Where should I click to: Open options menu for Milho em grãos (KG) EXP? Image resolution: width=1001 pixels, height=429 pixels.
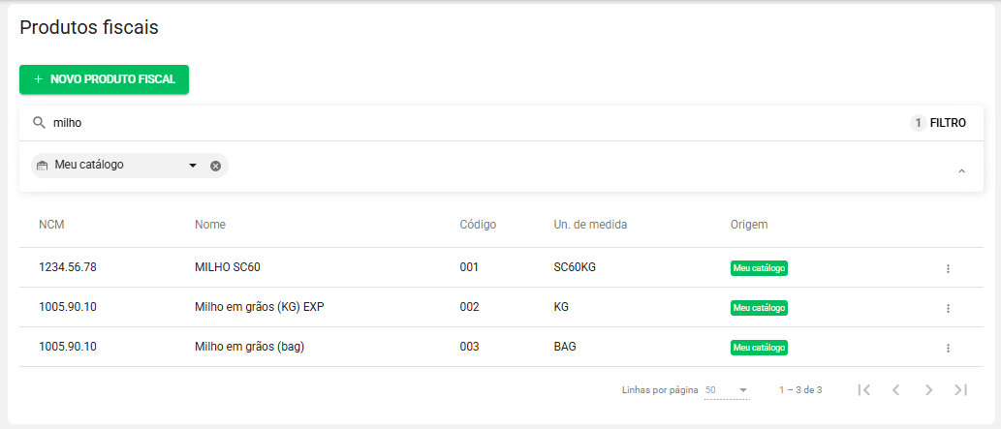[x=948, y=308]
